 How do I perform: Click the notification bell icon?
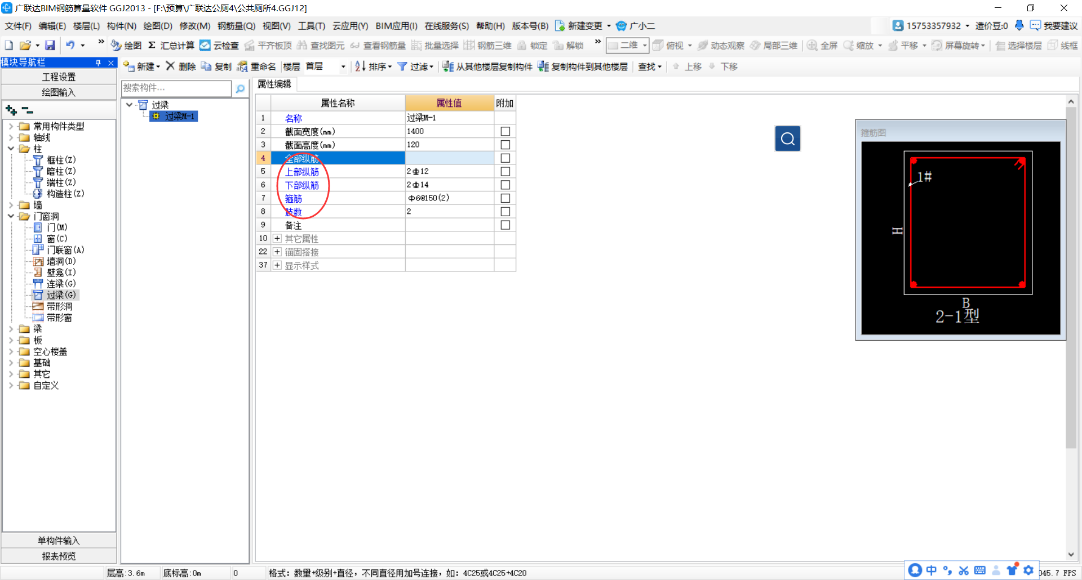pos(1019,25)
